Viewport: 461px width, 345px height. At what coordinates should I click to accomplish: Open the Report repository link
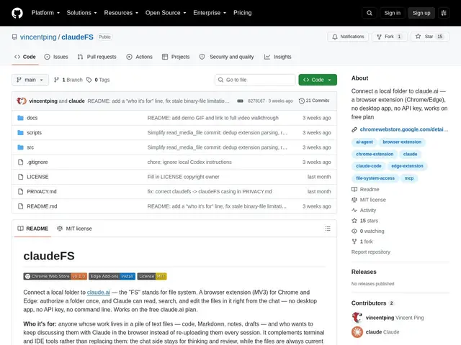pyautogui.click(x=371, y=252)
